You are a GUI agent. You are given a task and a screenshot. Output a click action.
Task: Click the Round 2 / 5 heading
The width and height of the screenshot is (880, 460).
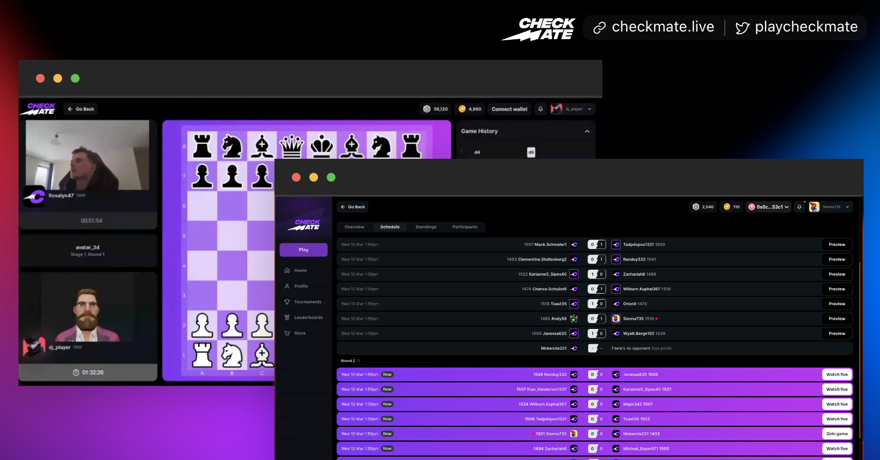click(350, 361)
